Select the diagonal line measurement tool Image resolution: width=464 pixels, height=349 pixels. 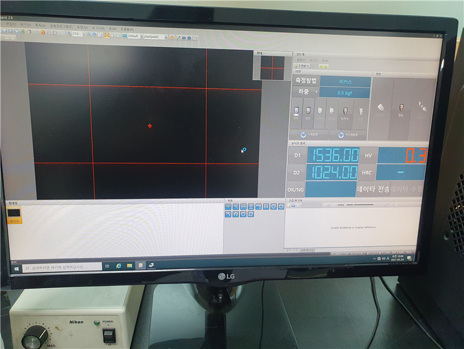pyautogui.click(x=235, y=207)
